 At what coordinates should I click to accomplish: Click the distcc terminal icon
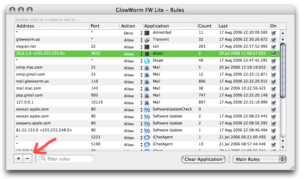point(147,54)
